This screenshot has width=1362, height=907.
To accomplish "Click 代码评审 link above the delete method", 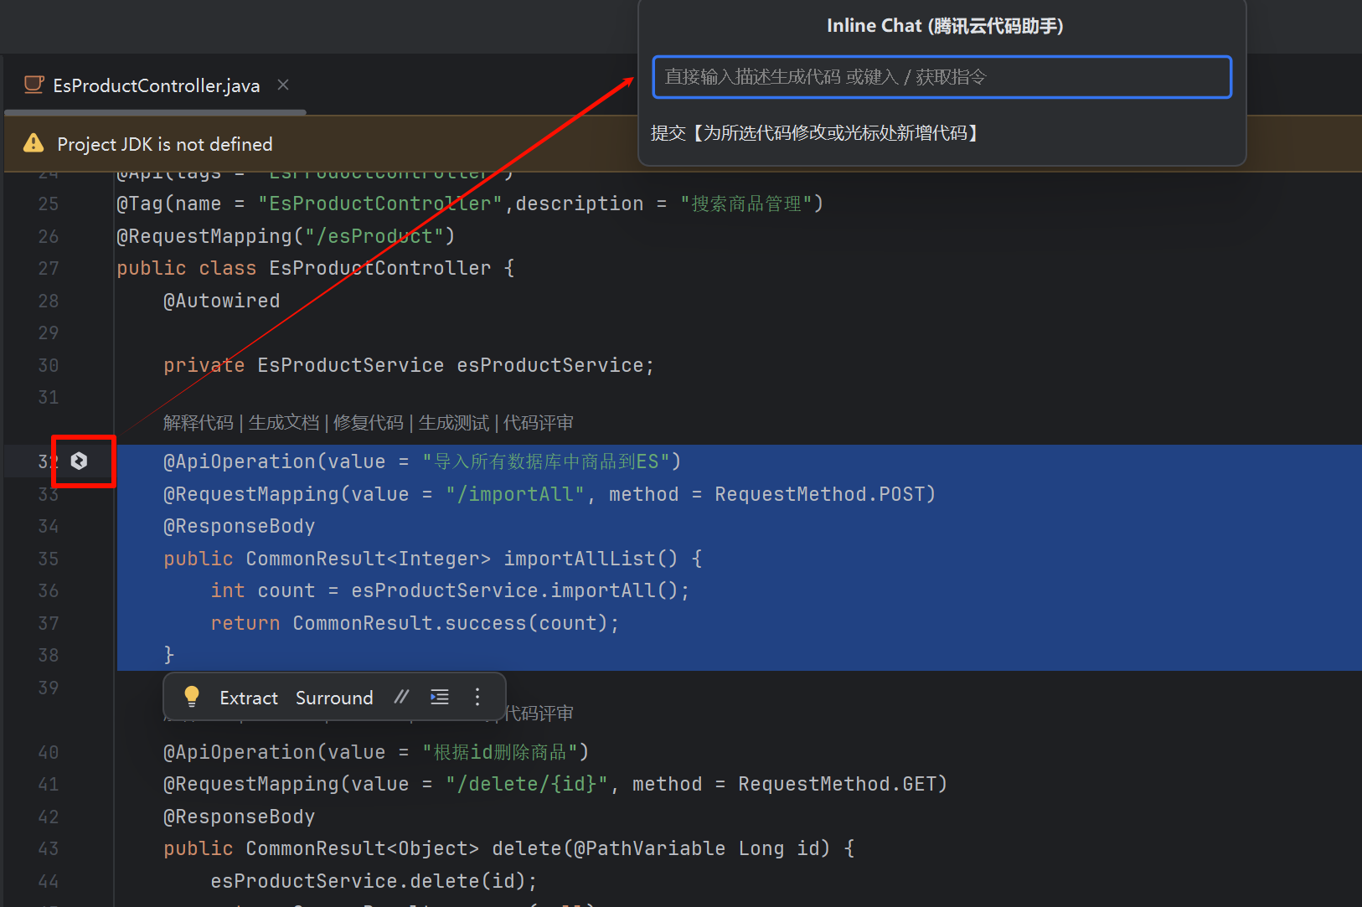I will 539,714.
